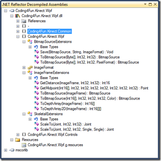Select ToBitmapSource with PixelFormat parameter
161x161 pixels.
[x=89, y=62]
